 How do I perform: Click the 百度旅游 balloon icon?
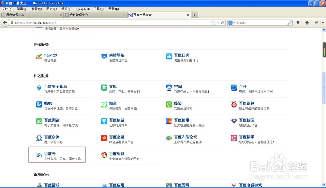104,121
